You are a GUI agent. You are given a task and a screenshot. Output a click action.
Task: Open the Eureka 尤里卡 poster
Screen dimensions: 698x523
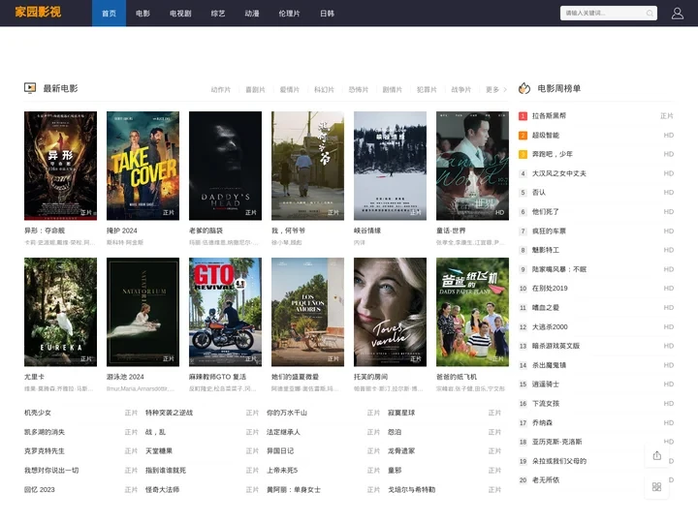coord(60,312)
